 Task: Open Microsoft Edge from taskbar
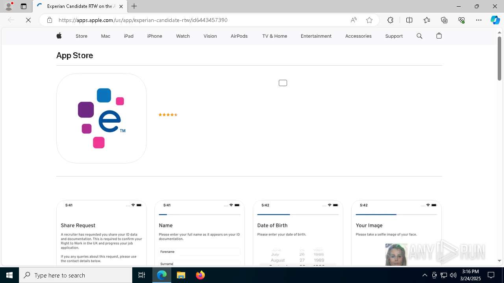162,275
